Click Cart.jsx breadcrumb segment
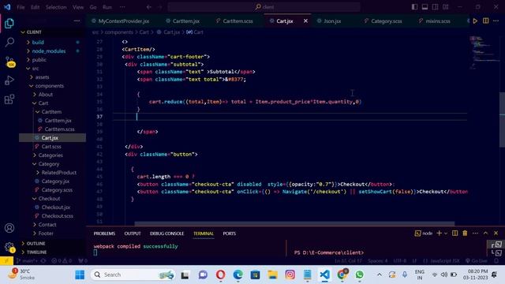Viewport: 505px width, 284px height. (171, 32)
